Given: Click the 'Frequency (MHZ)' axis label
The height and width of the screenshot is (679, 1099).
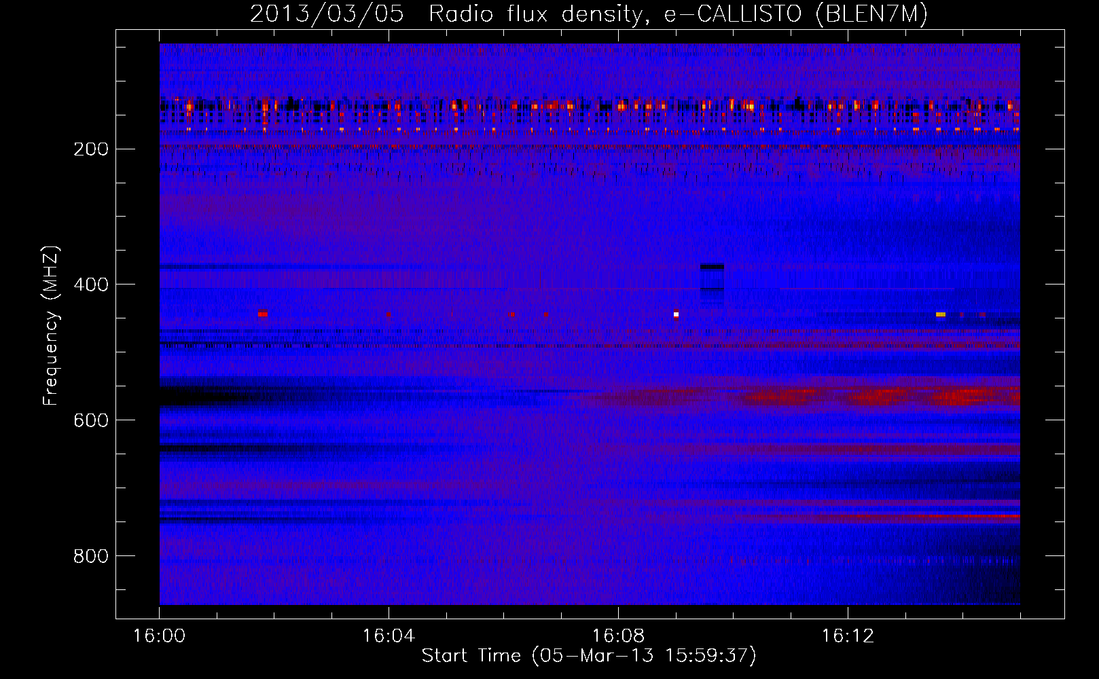Looking at the screenshot, I should pyautogui.click(x=51, y=326).
